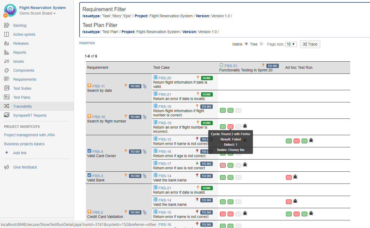
Task: Open SynapseRT Reports from sidebar
Action: pos(30,115)
